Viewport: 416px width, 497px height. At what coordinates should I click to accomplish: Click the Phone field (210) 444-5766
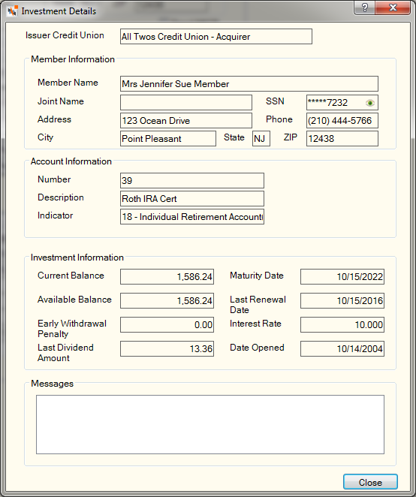(x=342, y=120)
